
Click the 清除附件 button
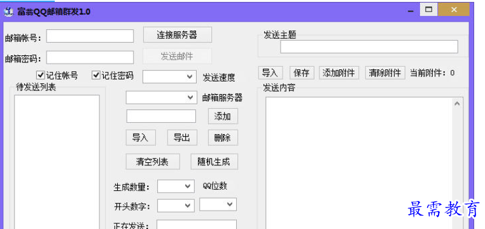click(385, 73)
